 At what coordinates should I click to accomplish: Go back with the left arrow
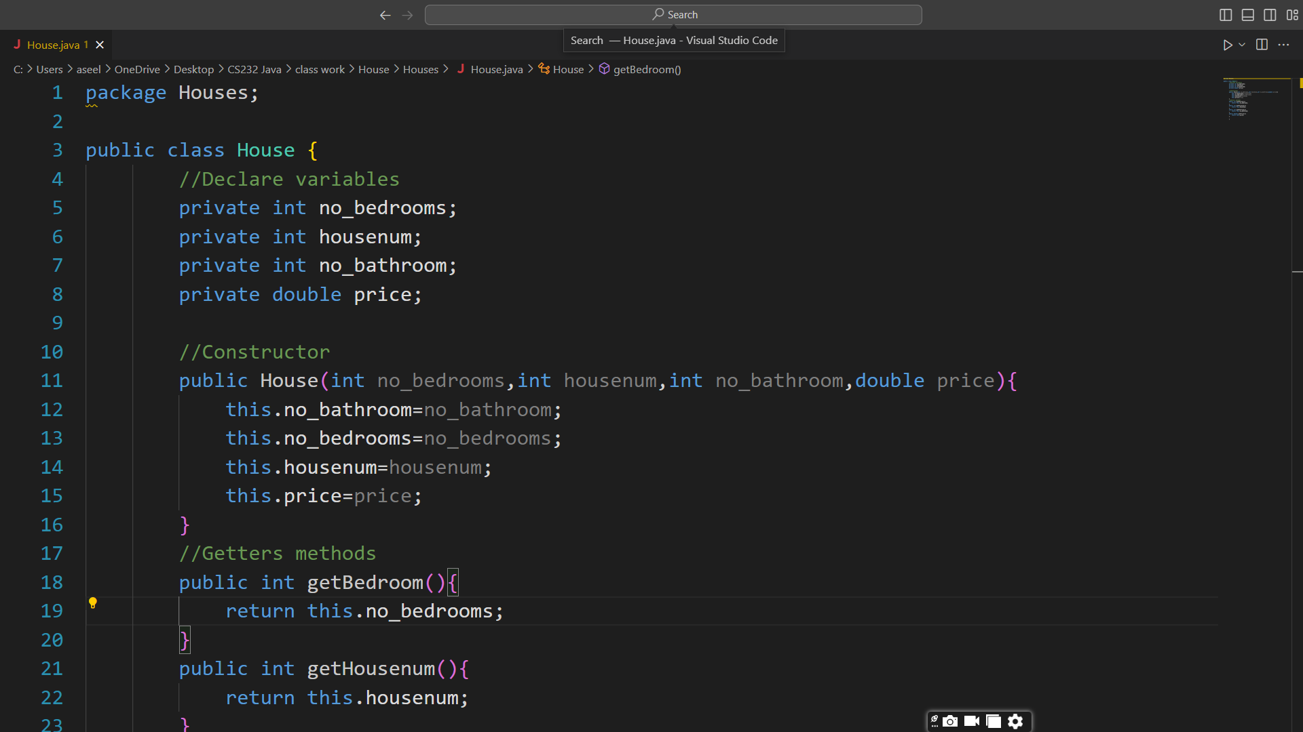[385, 15]
